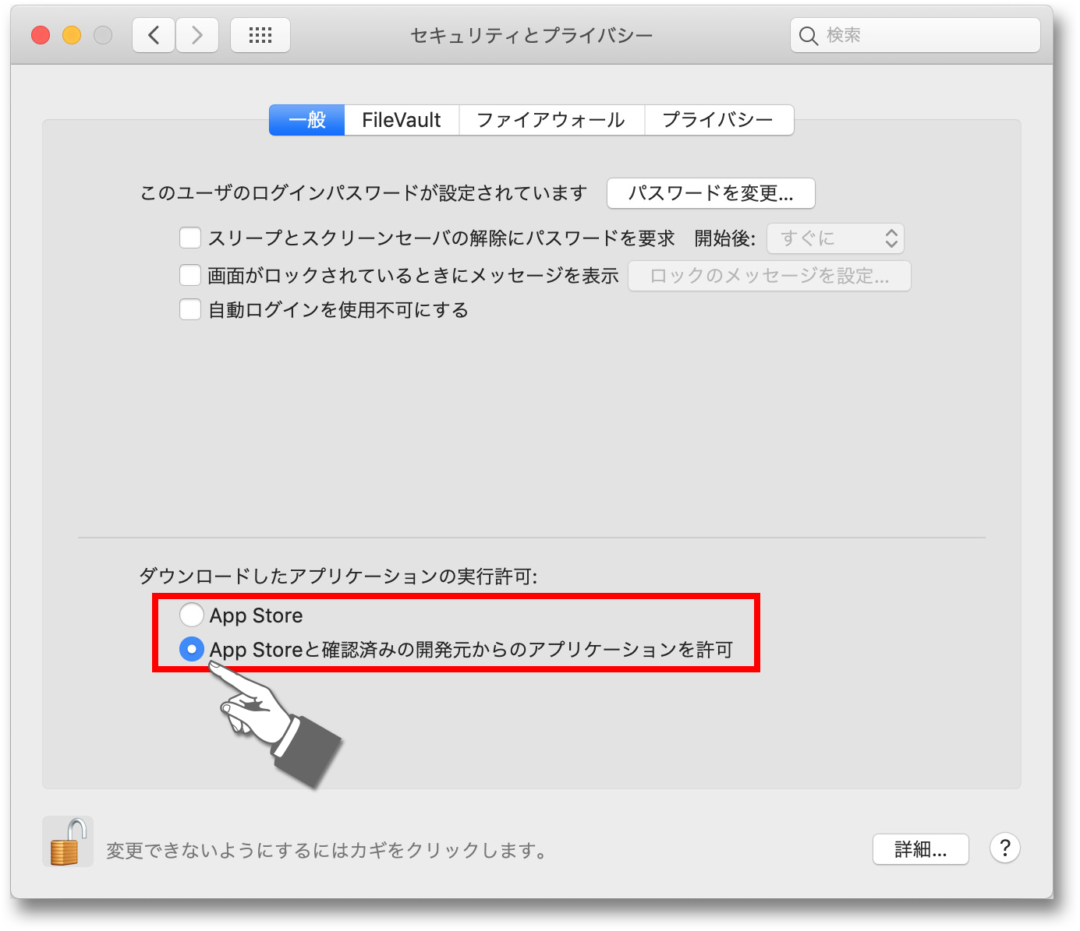
Task: Open the ファイアウォール tab
Action: pos(551,120)
